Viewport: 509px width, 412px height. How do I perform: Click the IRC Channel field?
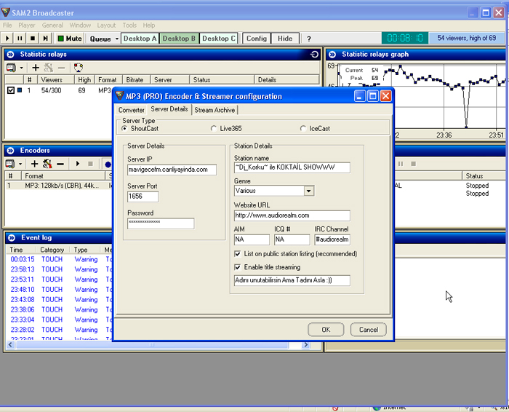tap(332, 239)
